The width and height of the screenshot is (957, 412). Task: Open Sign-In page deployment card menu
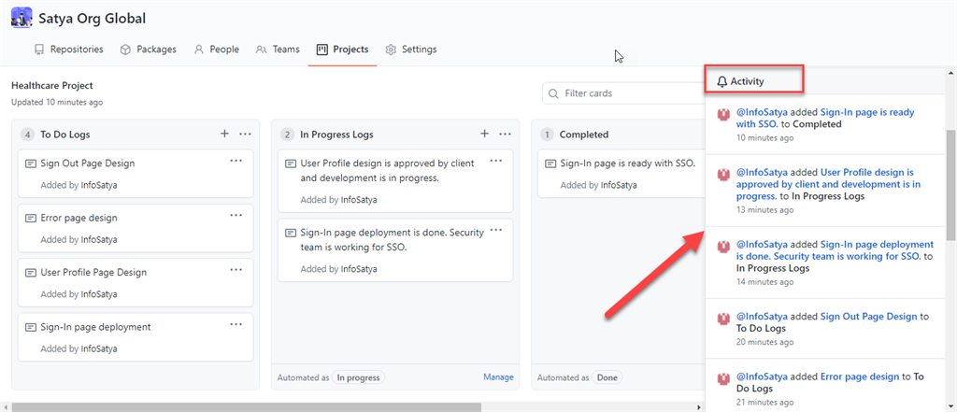(236, 324)
